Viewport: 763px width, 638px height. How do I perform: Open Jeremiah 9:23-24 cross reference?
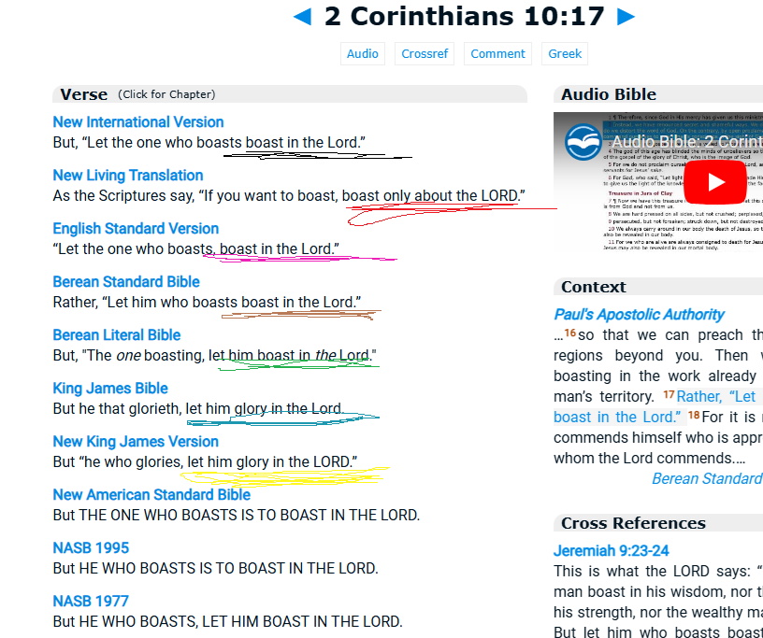point(612,550)
